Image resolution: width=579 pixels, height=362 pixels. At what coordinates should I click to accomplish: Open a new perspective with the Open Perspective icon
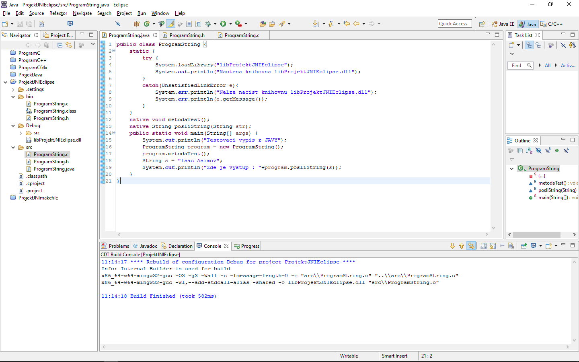482,24
